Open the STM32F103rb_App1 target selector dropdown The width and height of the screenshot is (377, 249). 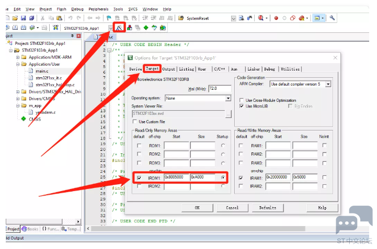[110, 28]
